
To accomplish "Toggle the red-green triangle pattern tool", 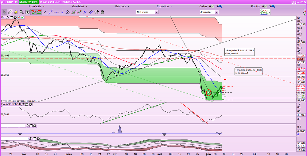I will point(33,12).
